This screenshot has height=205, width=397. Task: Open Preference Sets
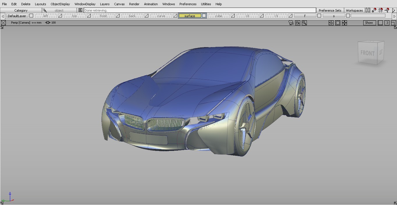[330, 10]
